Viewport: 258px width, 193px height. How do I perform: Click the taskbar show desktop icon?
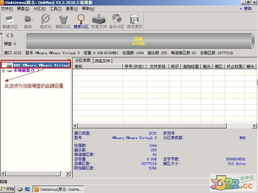(27, 189)
